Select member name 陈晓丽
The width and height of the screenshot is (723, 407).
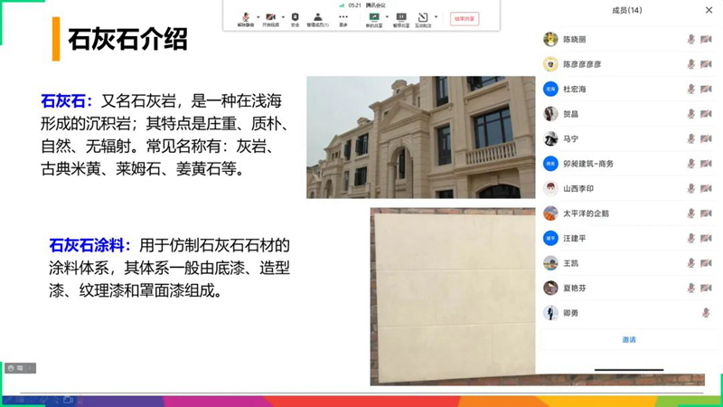pos(575,40)
